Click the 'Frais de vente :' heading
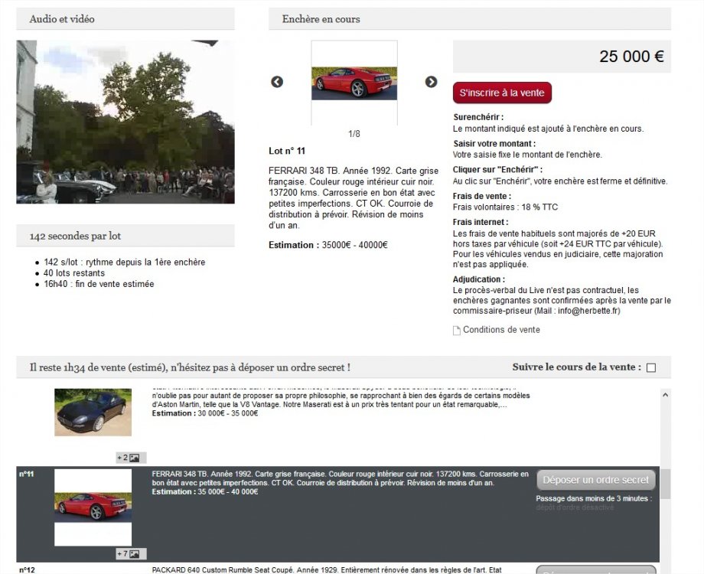The width and height of the screenshot is (704, 574). (x=482, y=196)
